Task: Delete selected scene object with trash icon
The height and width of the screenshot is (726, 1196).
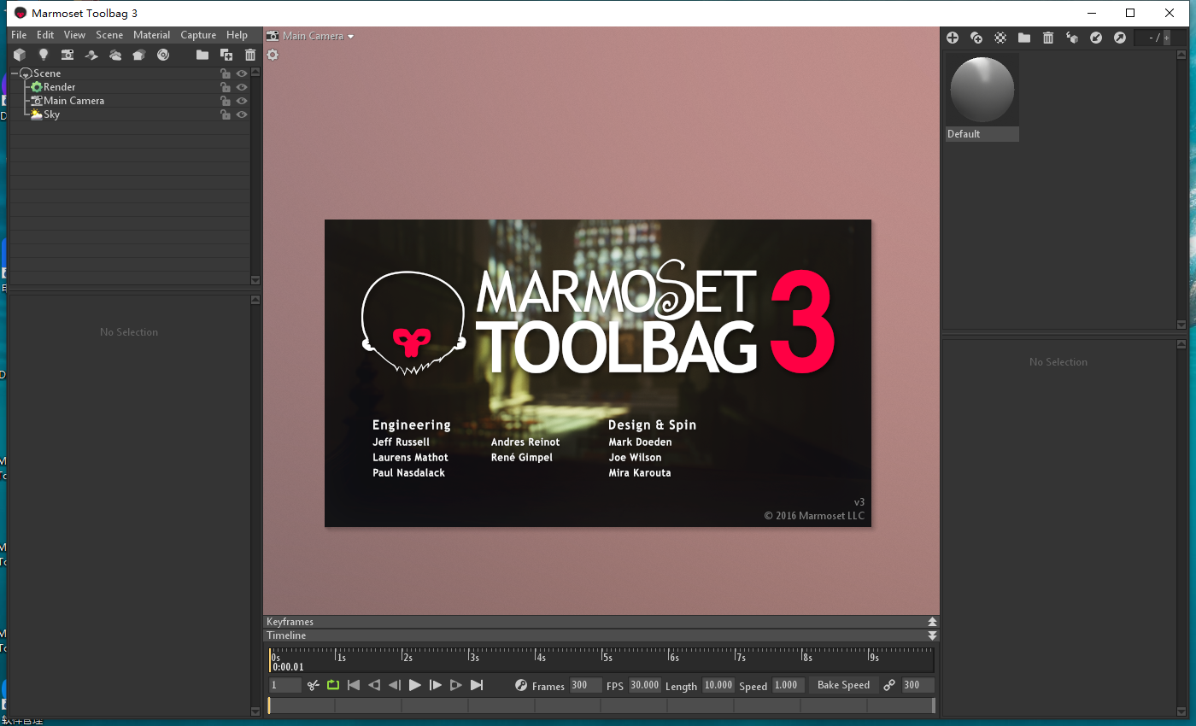Action: click(250, 55)
